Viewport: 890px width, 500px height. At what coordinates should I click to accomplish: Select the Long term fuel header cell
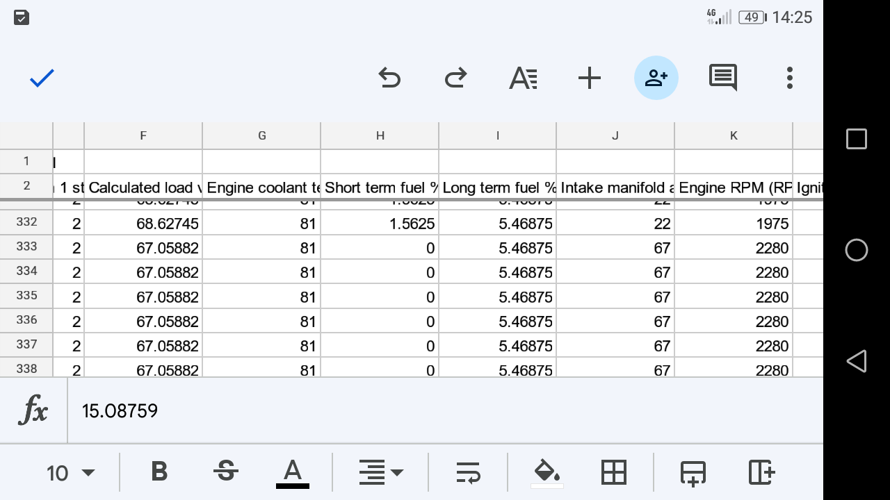coord(498,187)
